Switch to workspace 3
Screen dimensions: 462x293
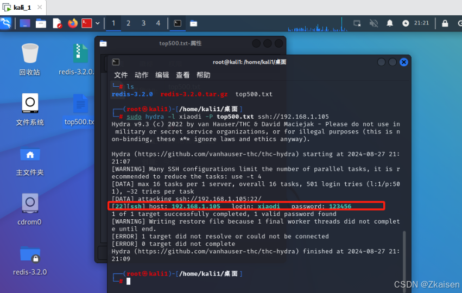point(143,23)
